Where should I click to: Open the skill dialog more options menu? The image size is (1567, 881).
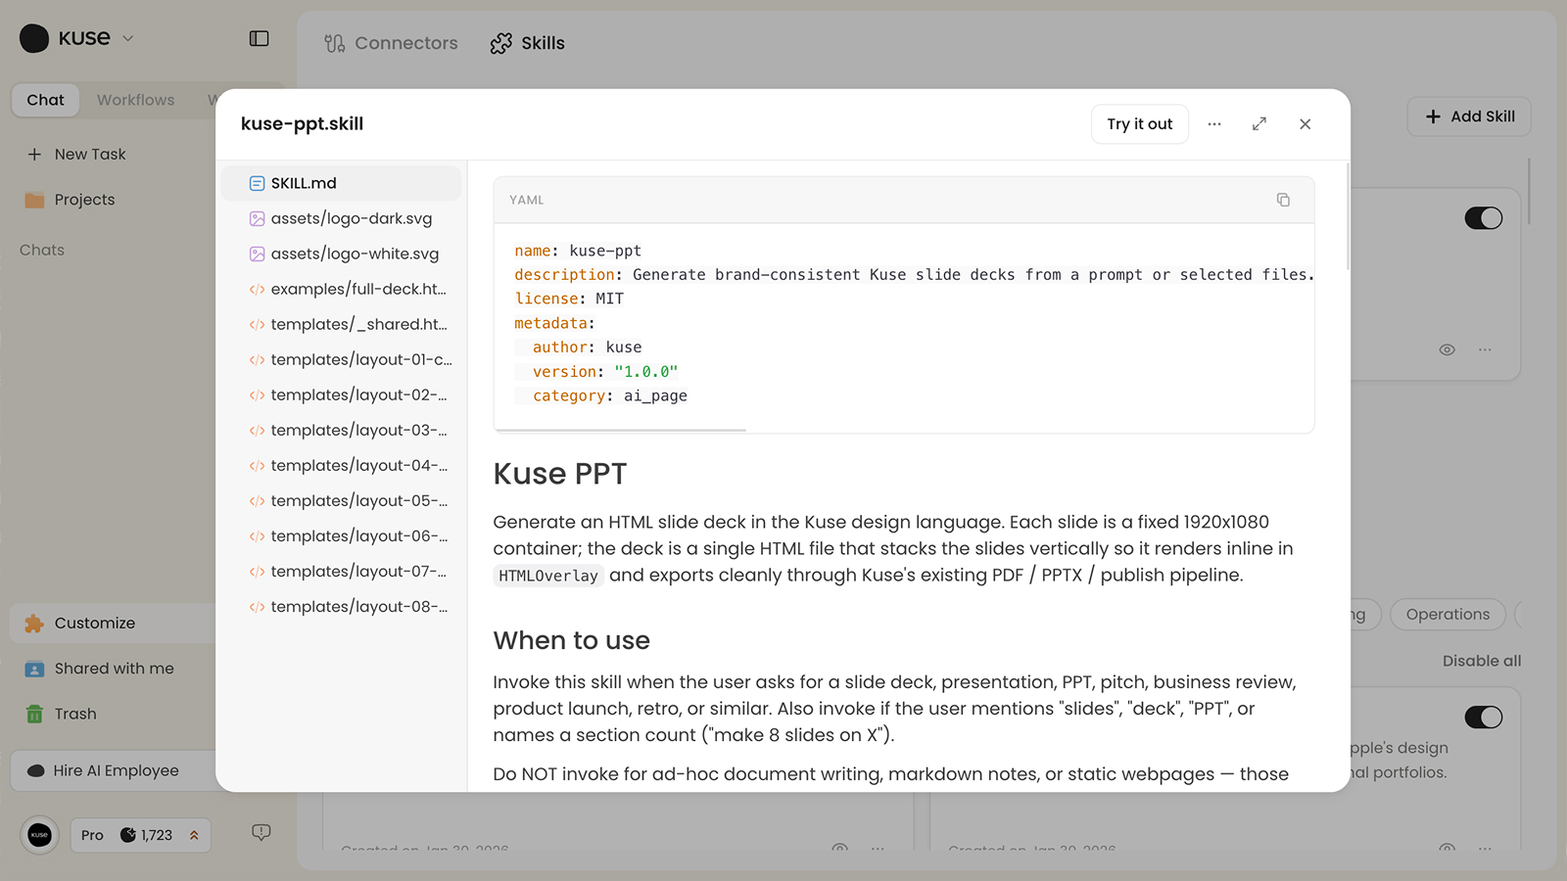pyautogui.click(x=1214, y=124)
